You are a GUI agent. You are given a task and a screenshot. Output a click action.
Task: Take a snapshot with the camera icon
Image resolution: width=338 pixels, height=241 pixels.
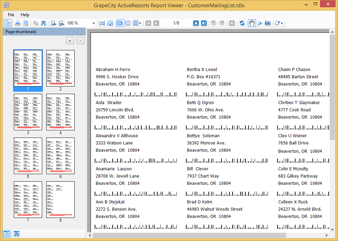(x=267, y=23)
